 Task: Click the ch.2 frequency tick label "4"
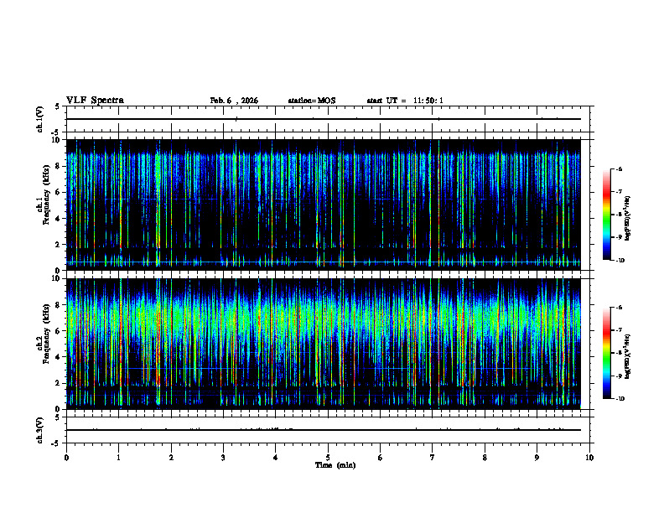[59, 357]
